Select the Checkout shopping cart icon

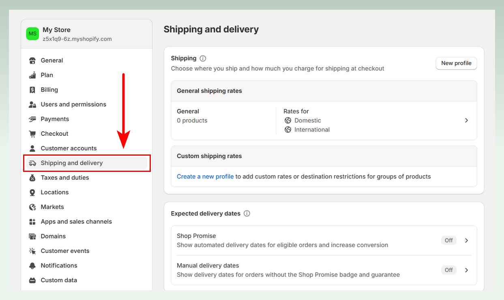[x=32, y=133]
